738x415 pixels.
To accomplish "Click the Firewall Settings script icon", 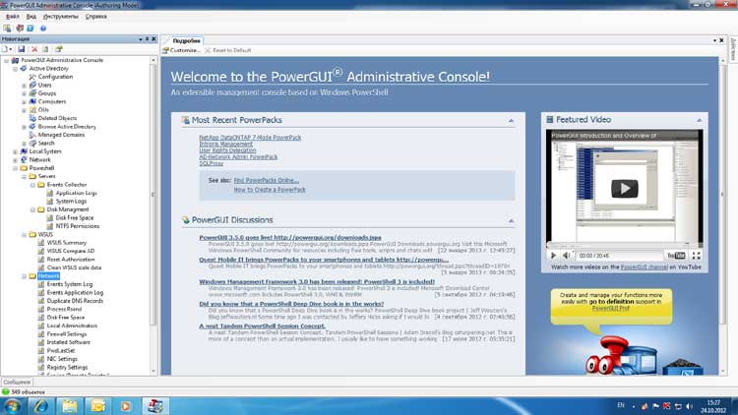I will pyautogui.click(x=41, y=334).
